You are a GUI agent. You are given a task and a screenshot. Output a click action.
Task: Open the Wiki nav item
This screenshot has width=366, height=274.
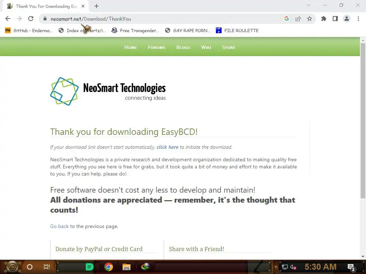206,47
